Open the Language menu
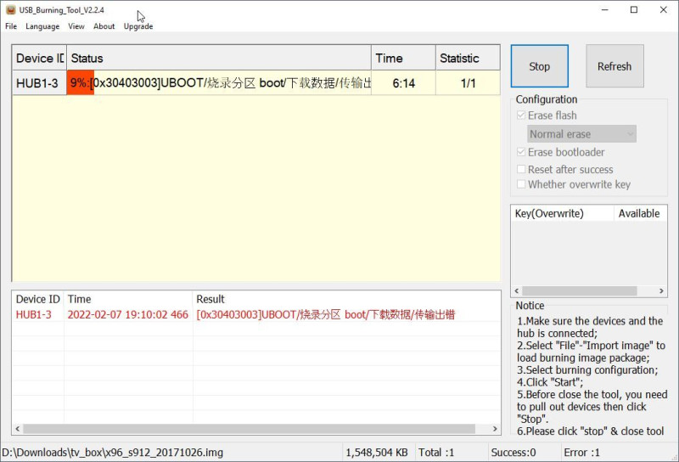The width and height of the screenshot is (679, 462). click(42, 26)
